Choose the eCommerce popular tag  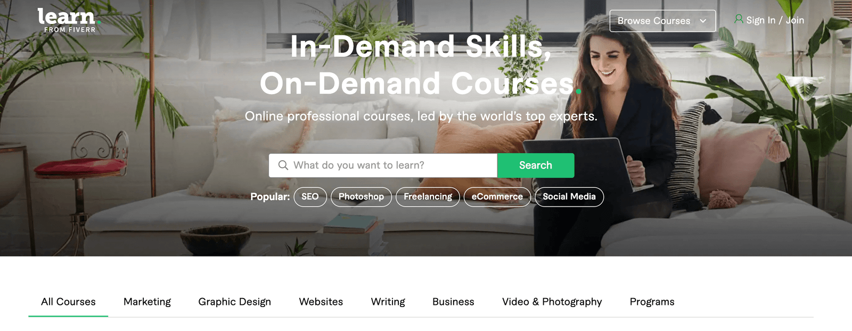tap(497, 197)
